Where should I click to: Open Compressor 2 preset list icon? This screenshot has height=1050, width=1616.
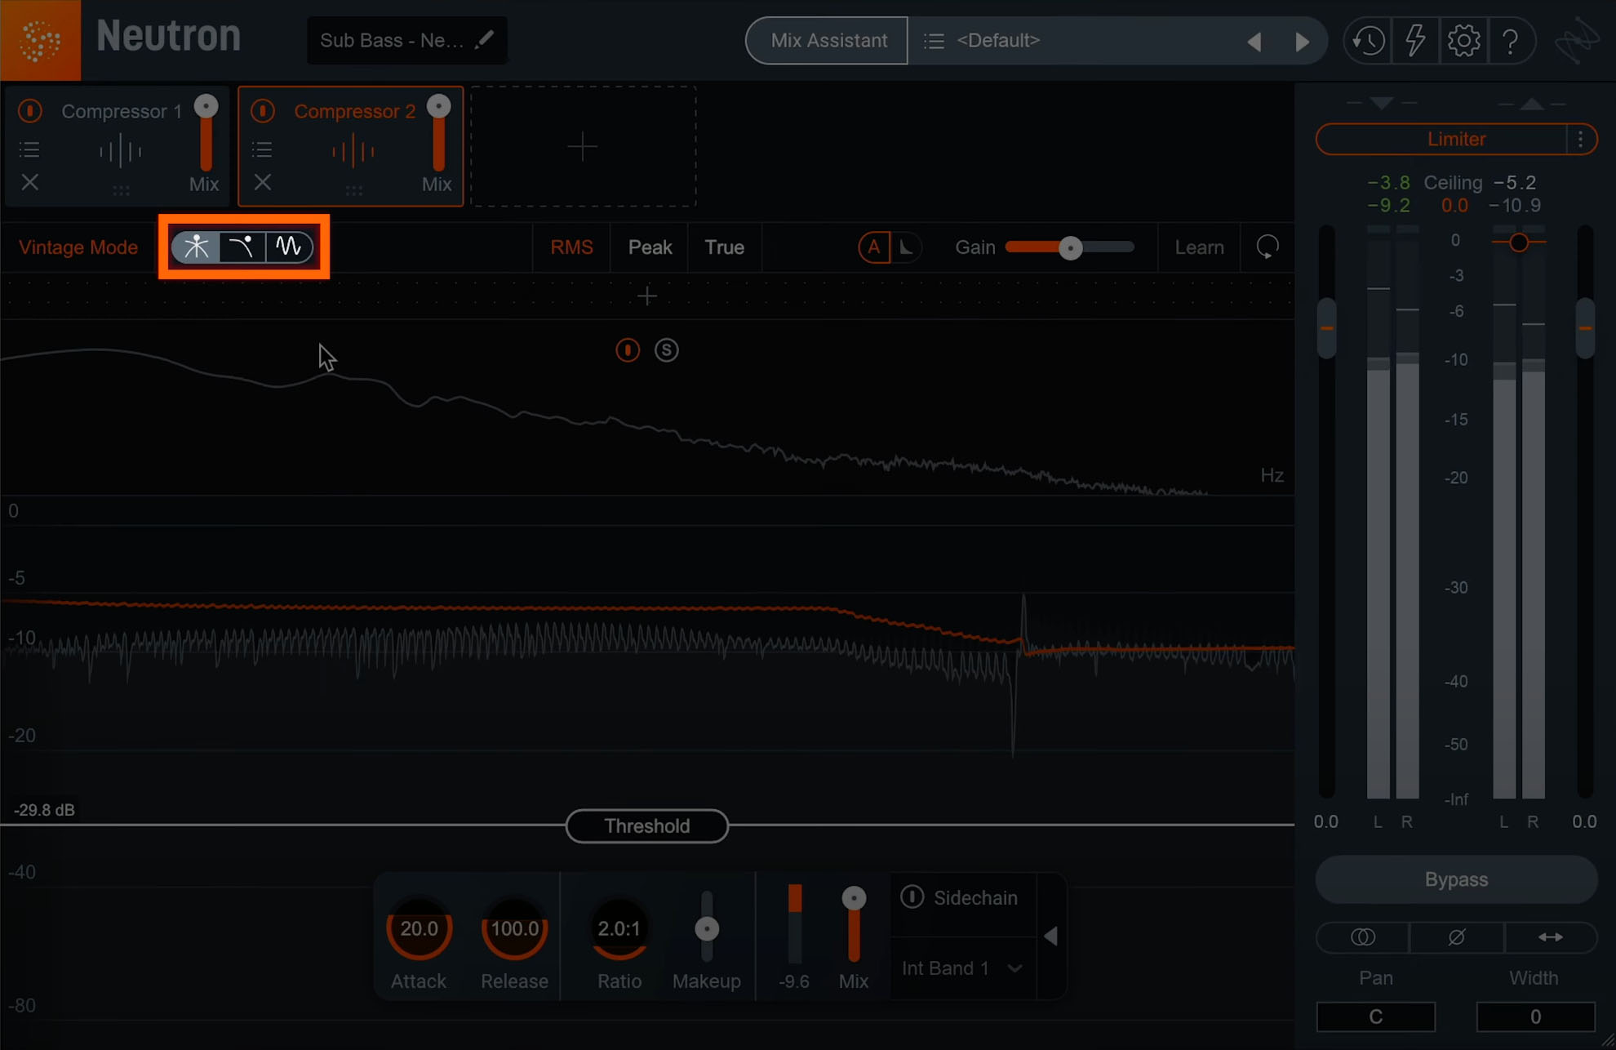[x=262, y=149]
